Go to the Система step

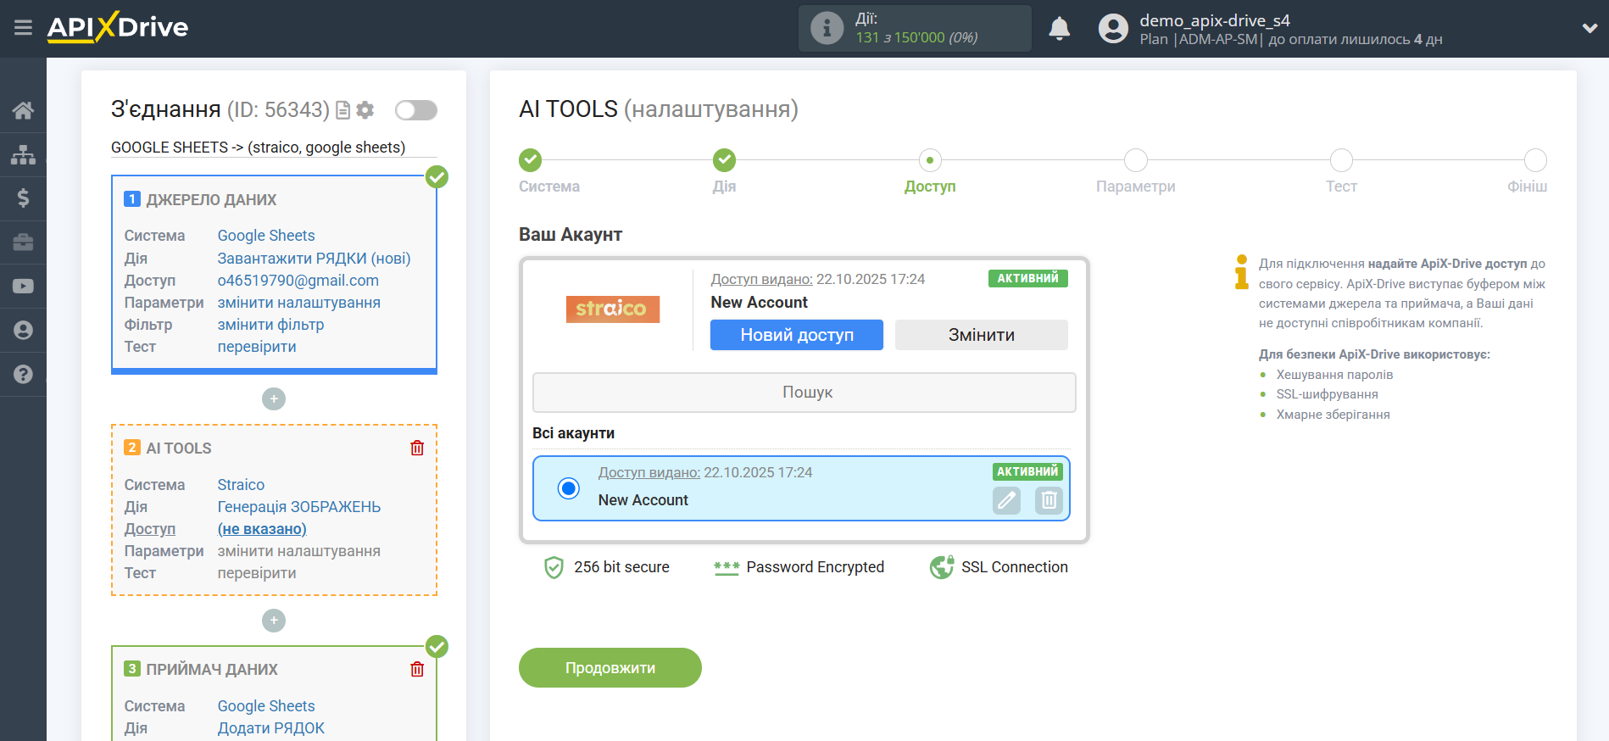[530, 160]
